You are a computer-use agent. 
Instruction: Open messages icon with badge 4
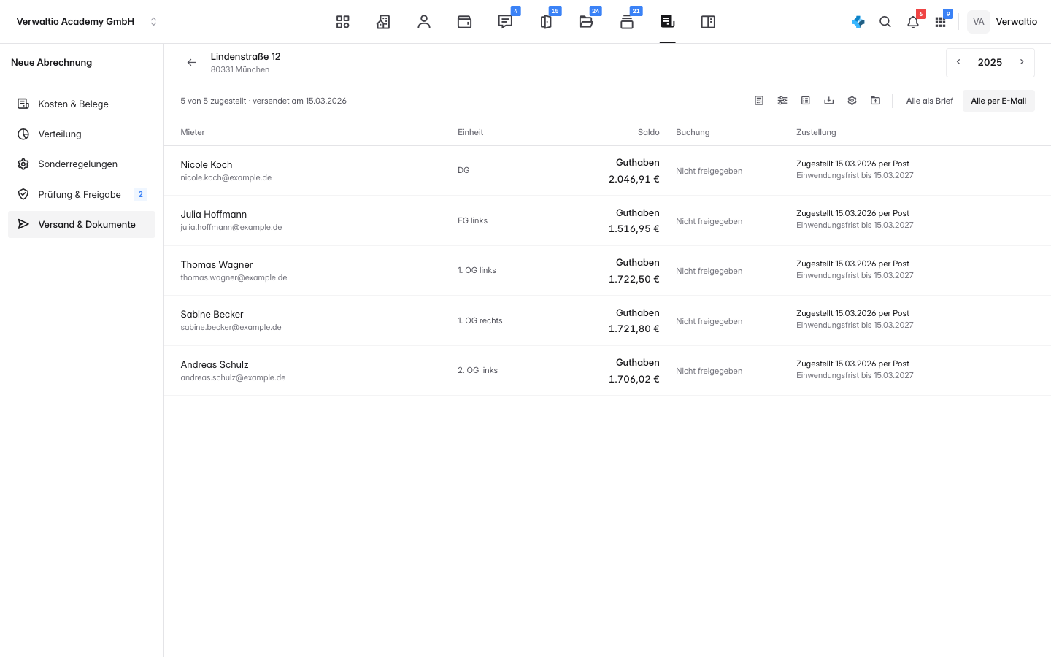click(505, 22)
